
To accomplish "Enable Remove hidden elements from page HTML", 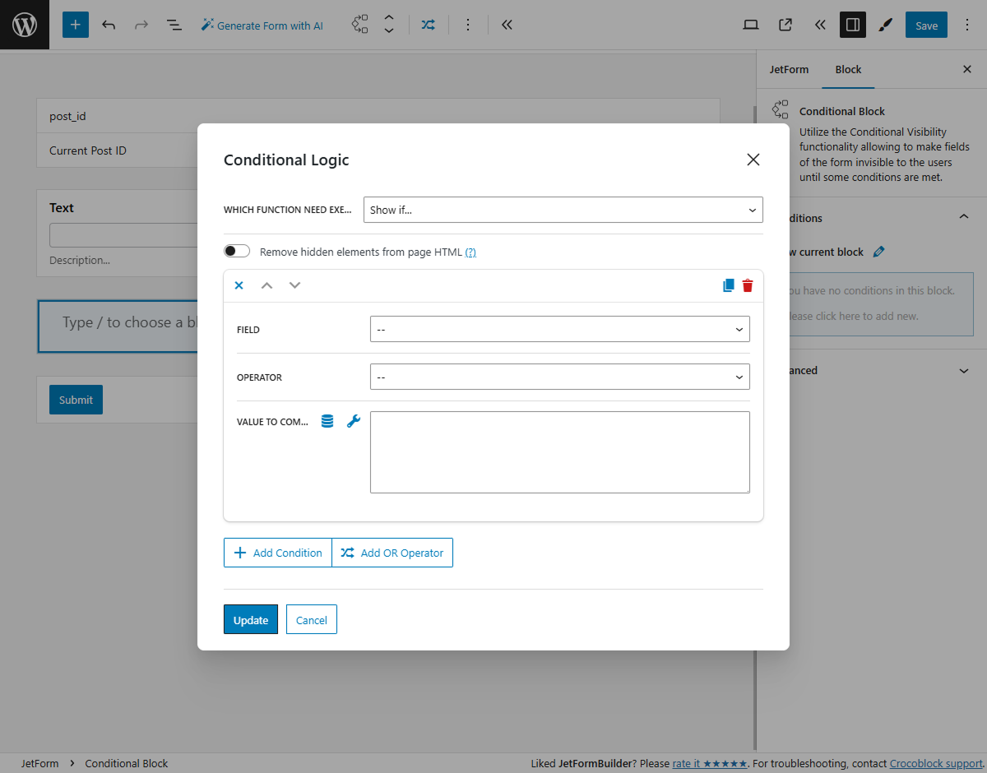I will pyautogui.click(x=236, y=250).
